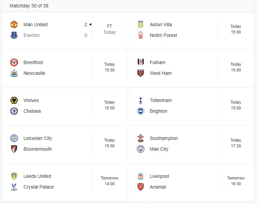The width and height of the screenshot is (258, 204).
Task: Click the Tottenham cockerel logo
Action: tap(141, 100)
